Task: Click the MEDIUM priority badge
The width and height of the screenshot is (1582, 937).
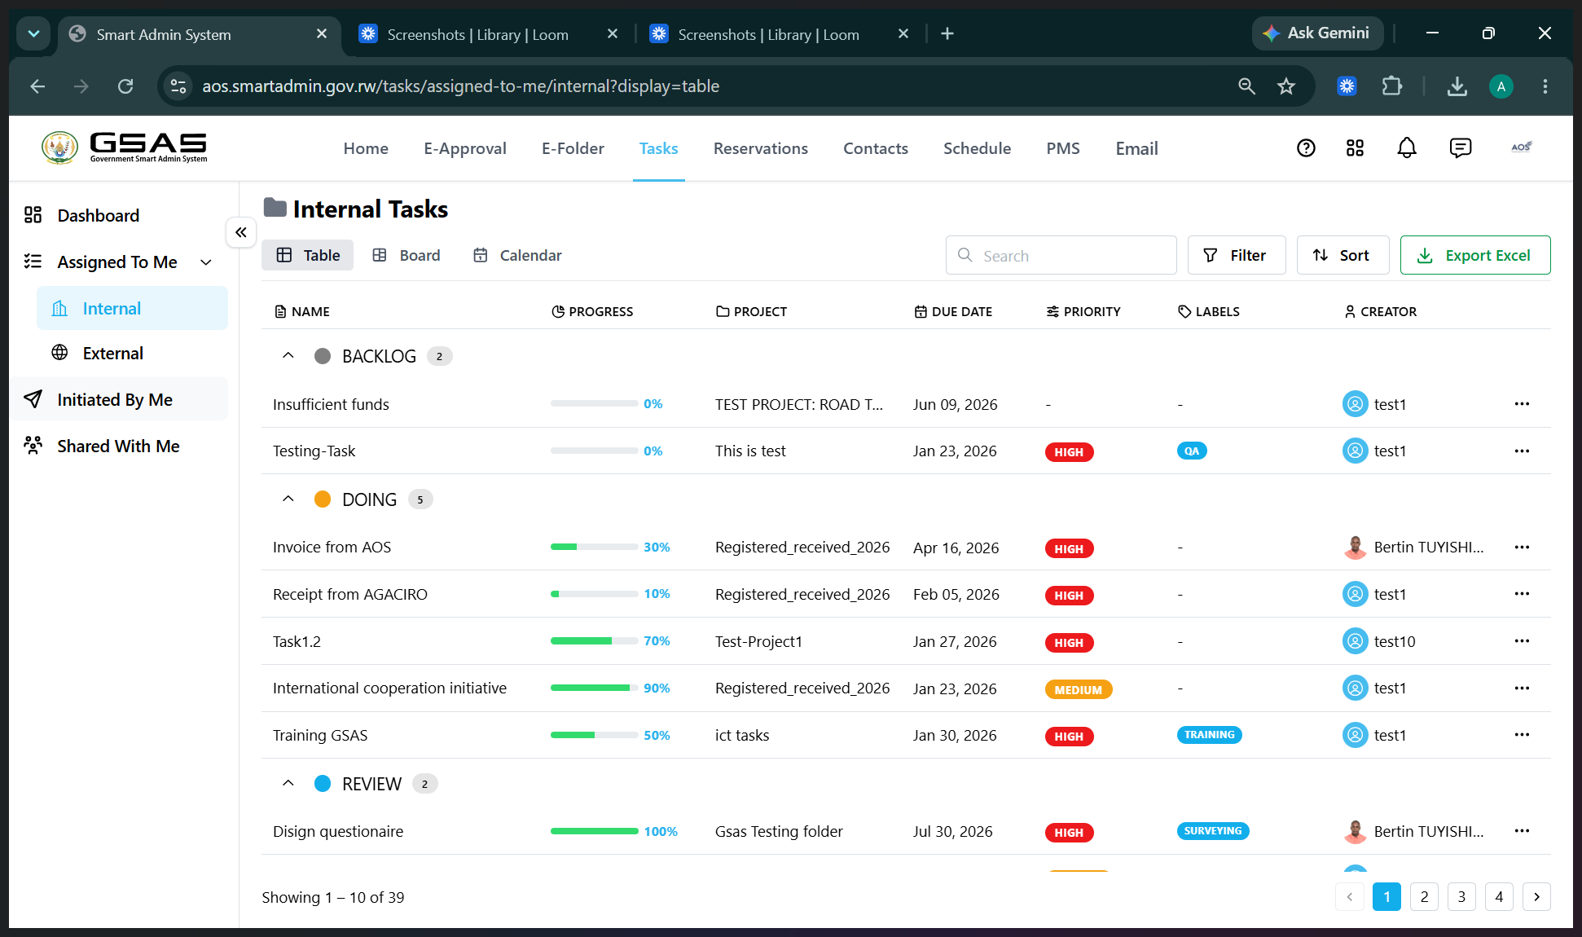Action: click(1078, 689)
